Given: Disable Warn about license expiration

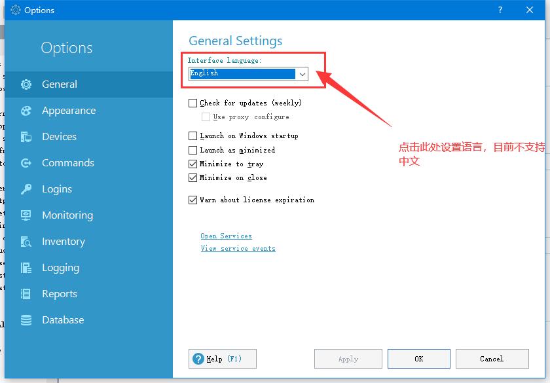Looking at the screenshot, I should (x=192, y=200).
